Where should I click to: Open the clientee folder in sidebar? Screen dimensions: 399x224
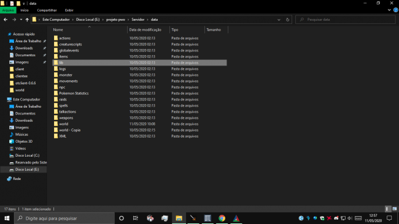tap(21, 76)
